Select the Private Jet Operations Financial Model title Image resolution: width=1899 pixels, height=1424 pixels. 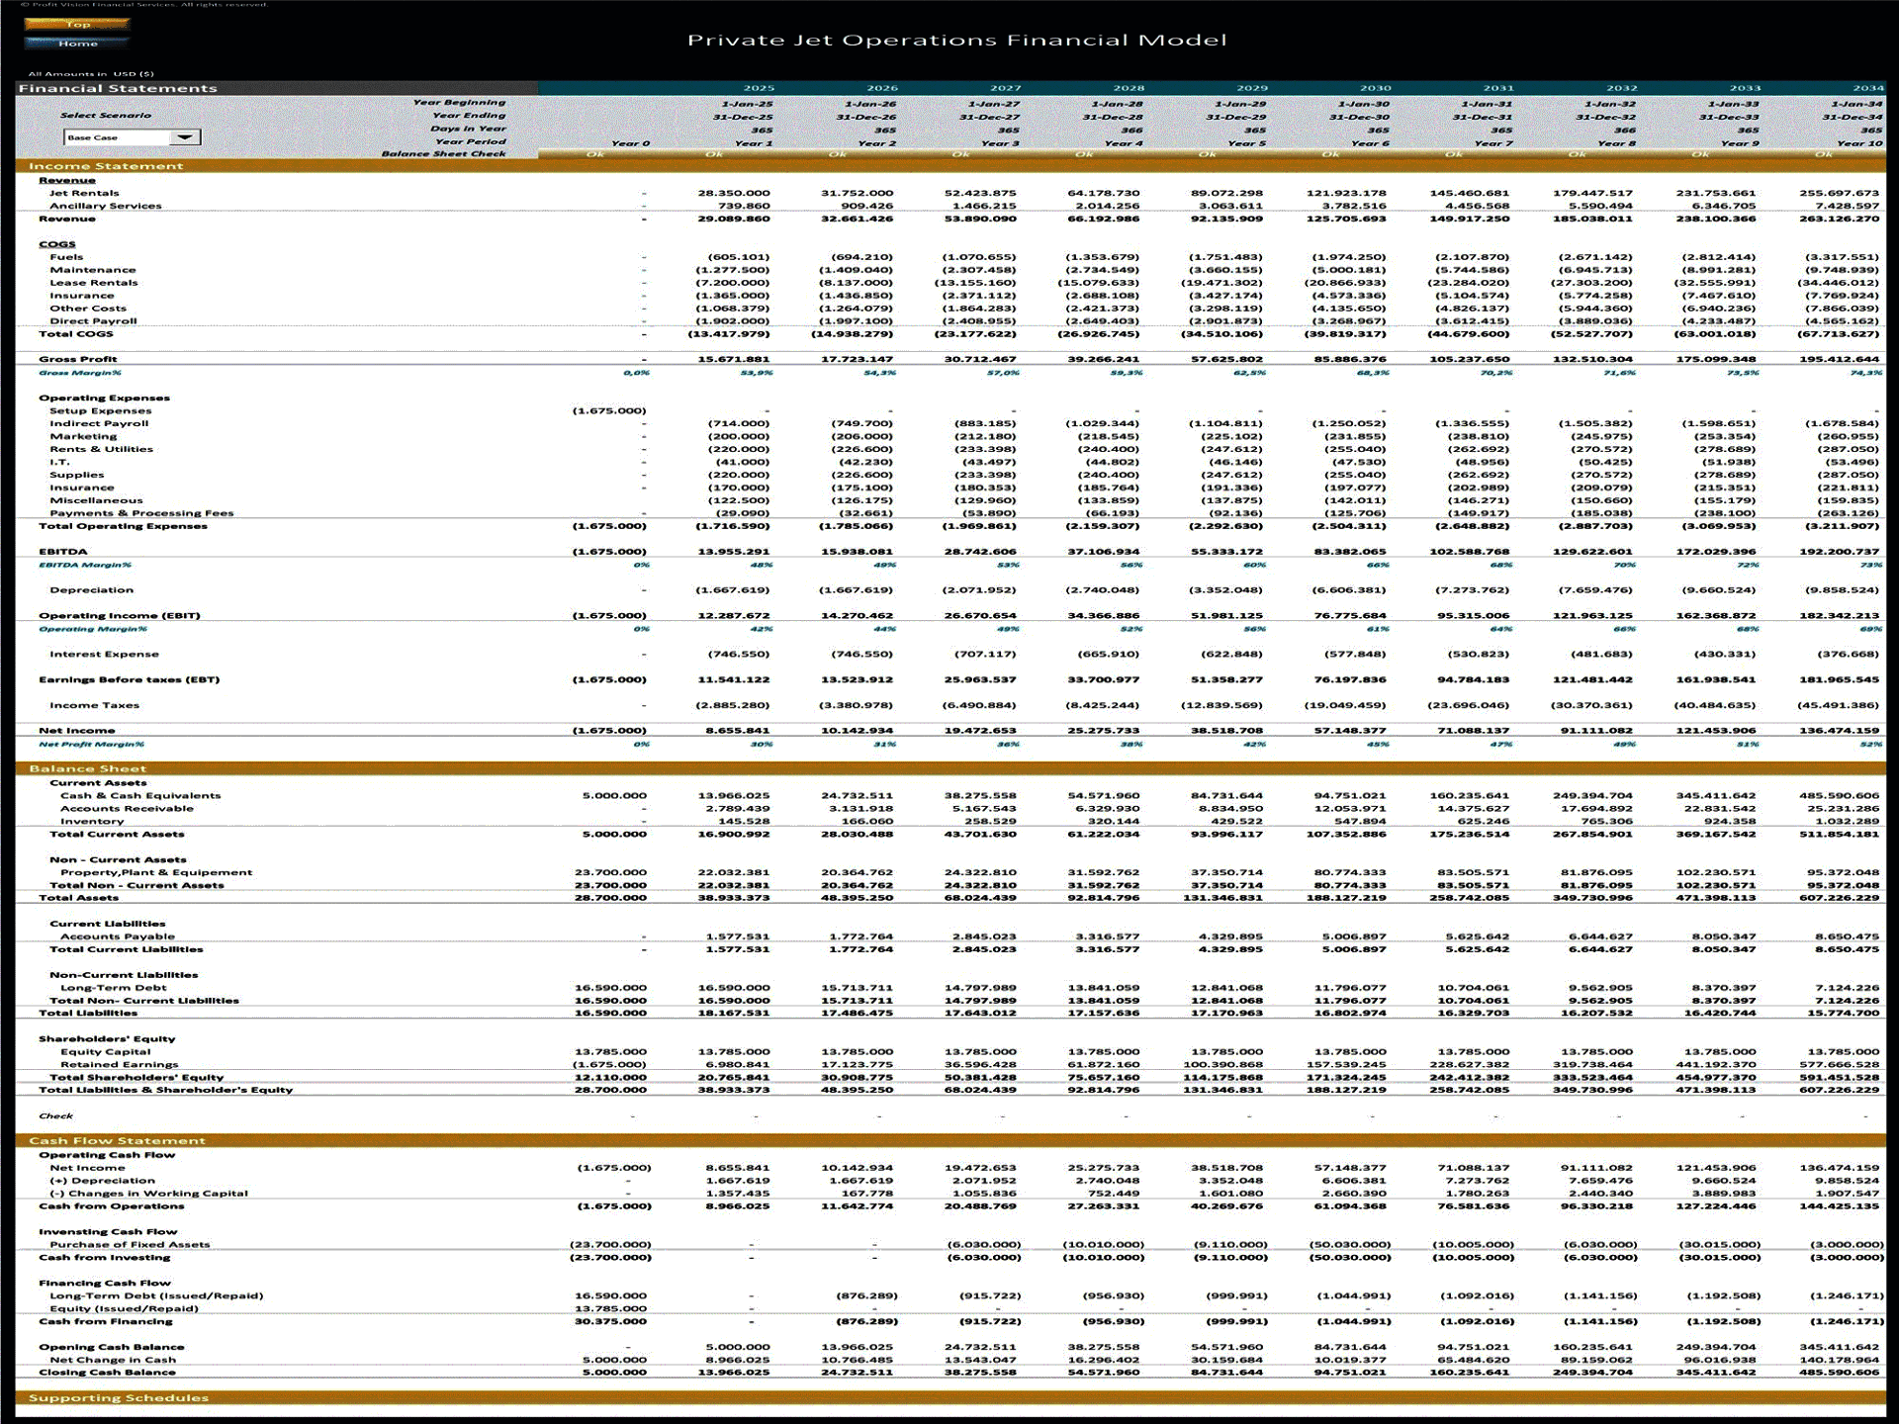pyautogui.click(x=956, y=40)
